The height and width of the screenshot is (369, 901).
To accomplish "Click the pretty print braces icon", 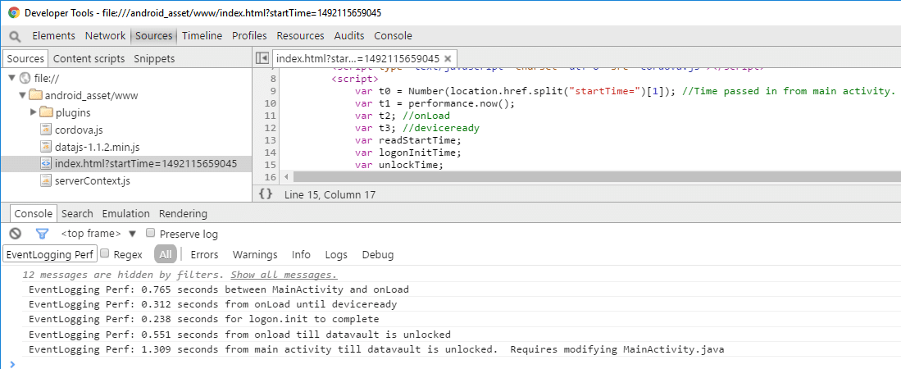I will click(x=265, y=194).
